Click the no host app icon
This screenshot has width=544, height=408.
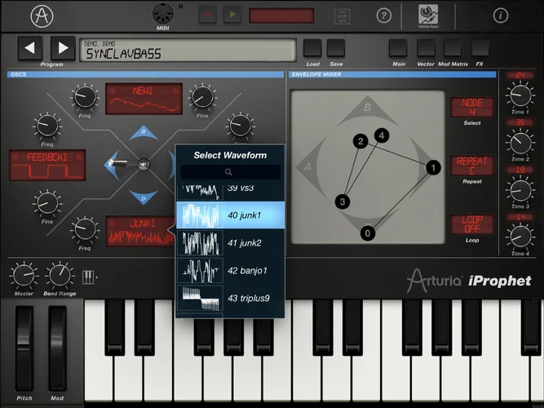point(342,16)
